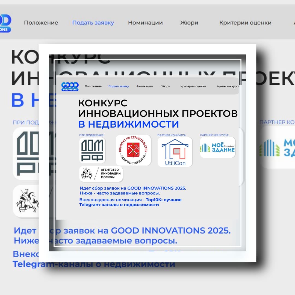The width and height of the screenshot is (295, 295).
Task: Open small link Идет сбор заявок на GOOD INNOVATIONS 2025
Action: [133, 188]
